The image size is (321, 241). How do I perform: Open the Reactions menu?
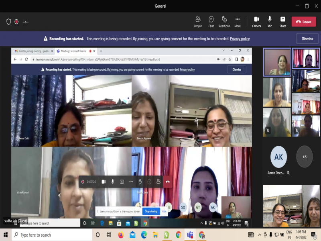[x=224, y=21]
